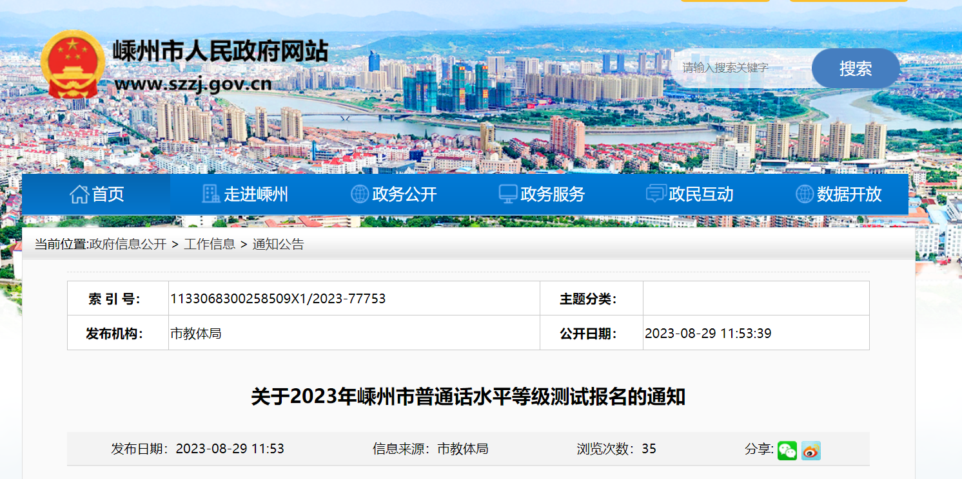Click the index number 1133068300258509X1/2023-77753

coord(278,299)
